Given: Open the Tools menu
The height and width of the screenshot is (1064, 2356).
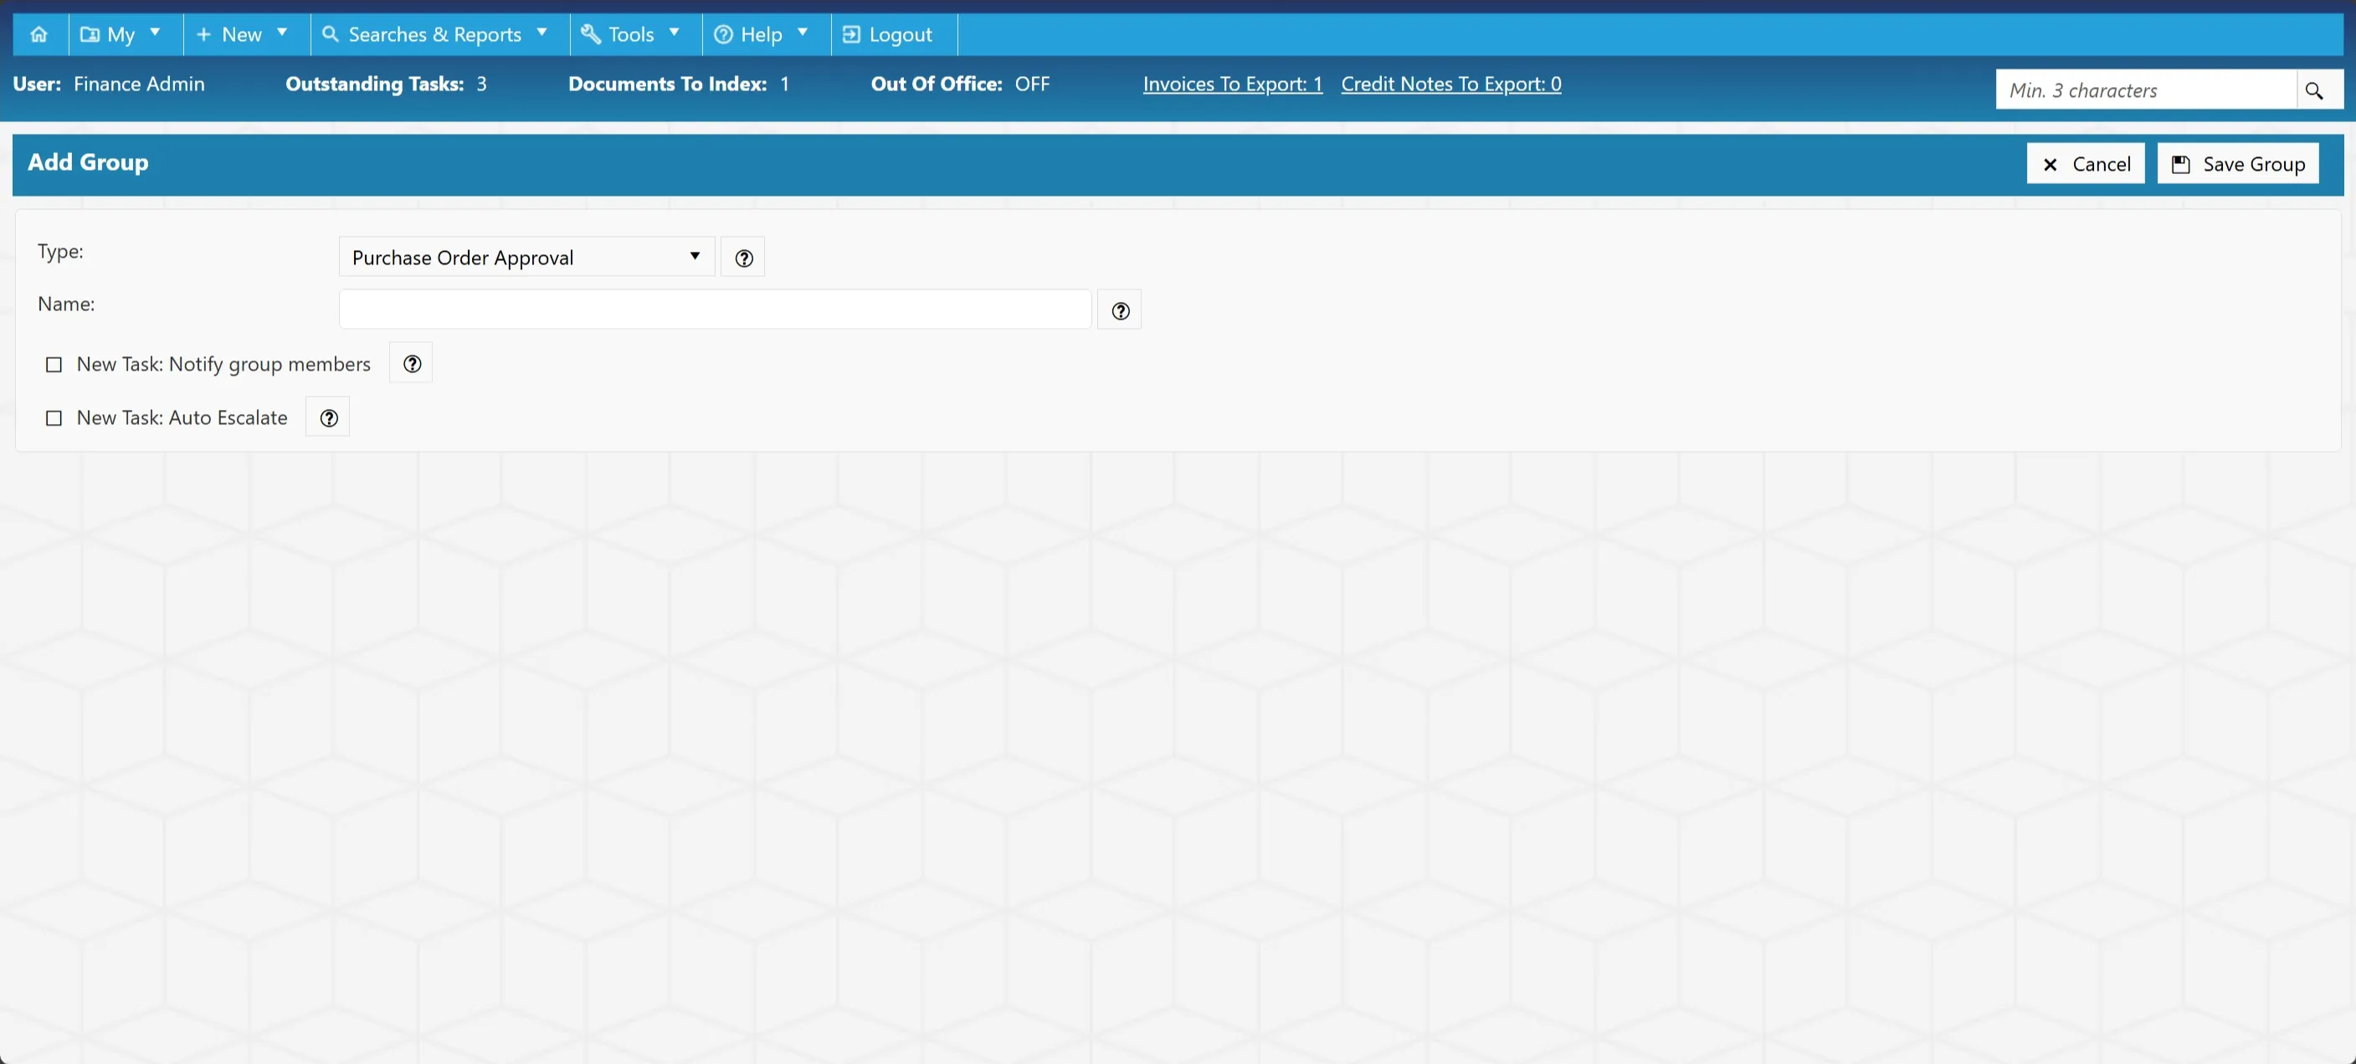Looking at the screenshot, I should [x=635, y=33].
